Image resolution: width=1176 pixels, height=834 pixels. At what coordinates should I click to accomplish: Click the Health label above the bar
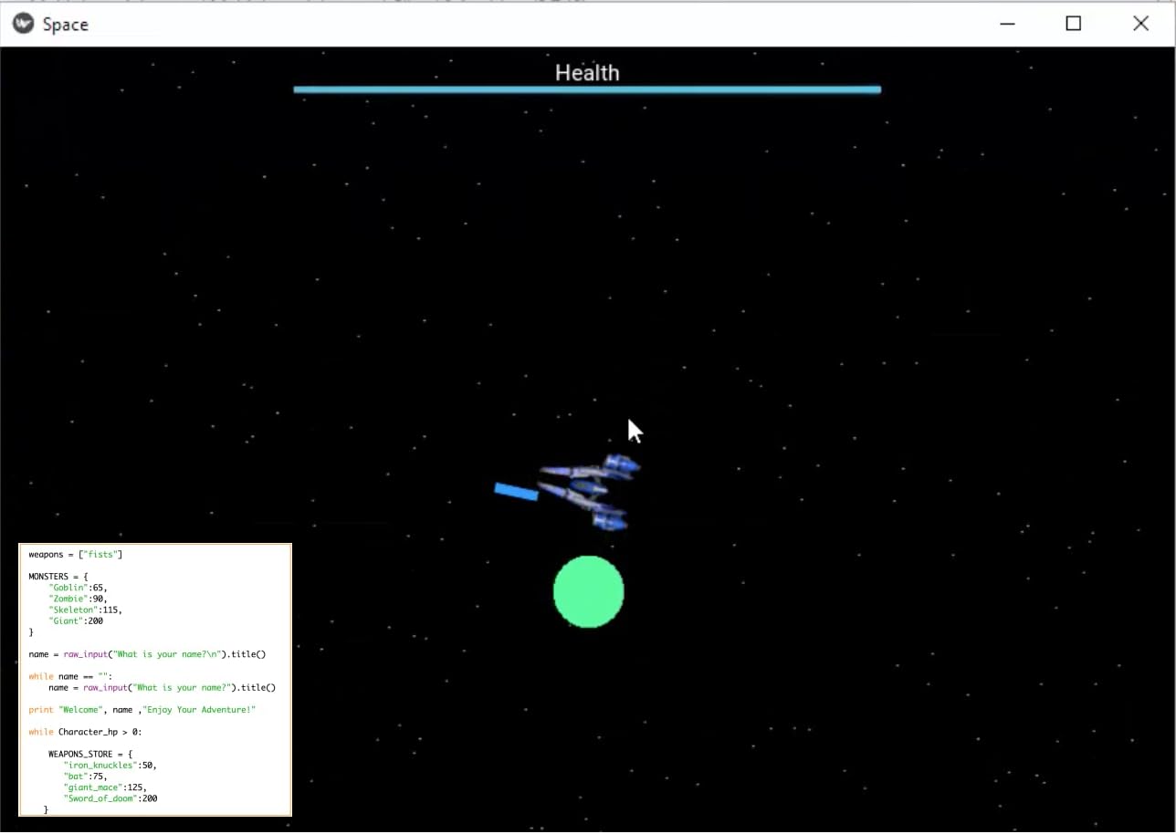[587, 72]
